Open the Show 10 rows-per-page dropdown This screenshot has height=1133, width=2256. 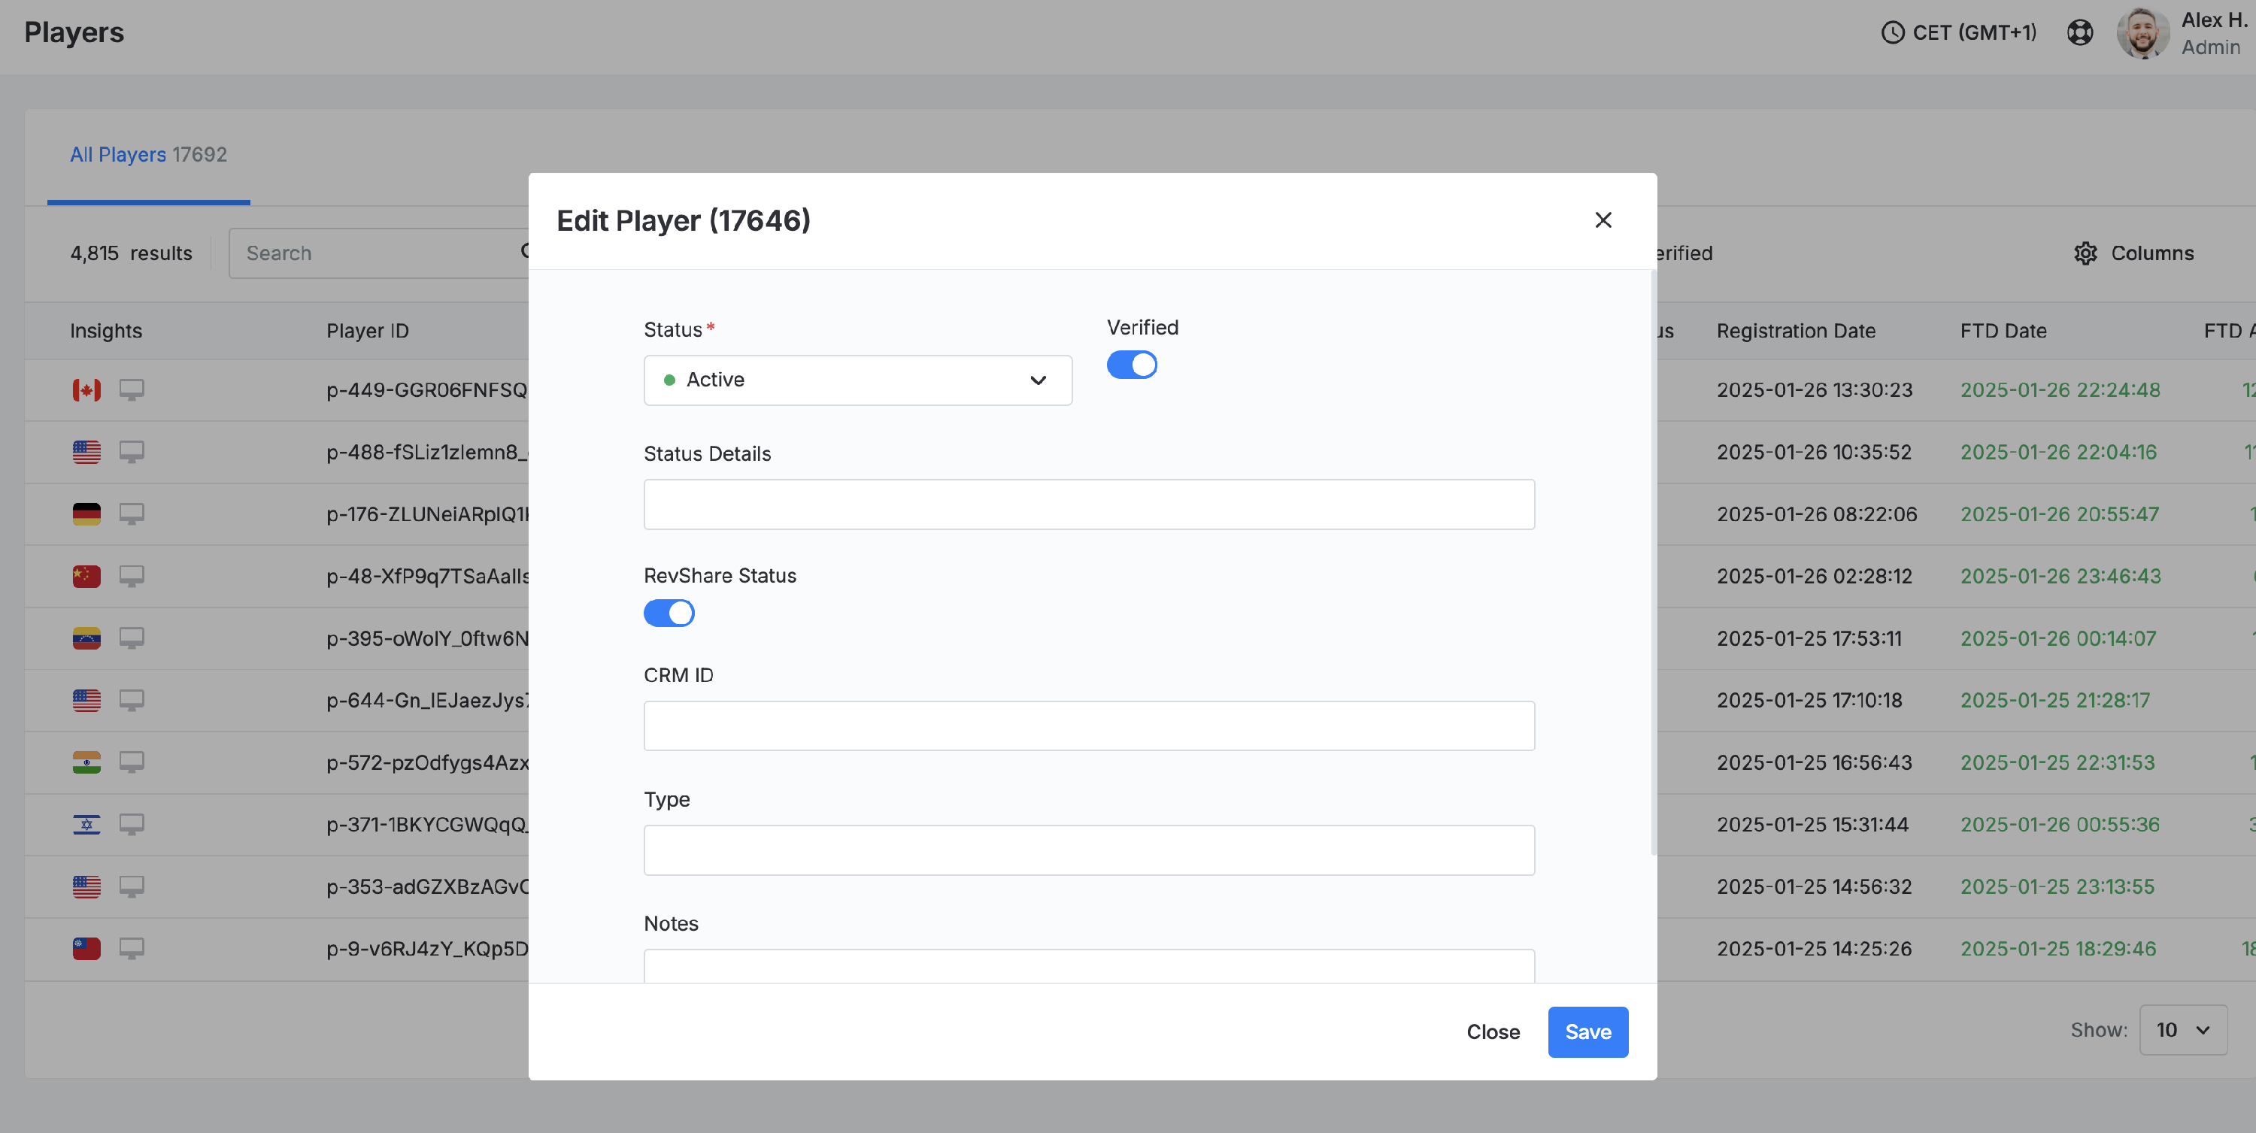(2182, 1030)
